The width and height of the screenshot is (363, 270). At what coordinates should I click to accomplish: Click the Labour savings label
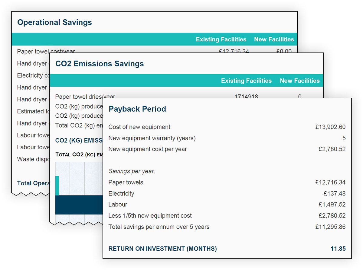tap(118, 205)
